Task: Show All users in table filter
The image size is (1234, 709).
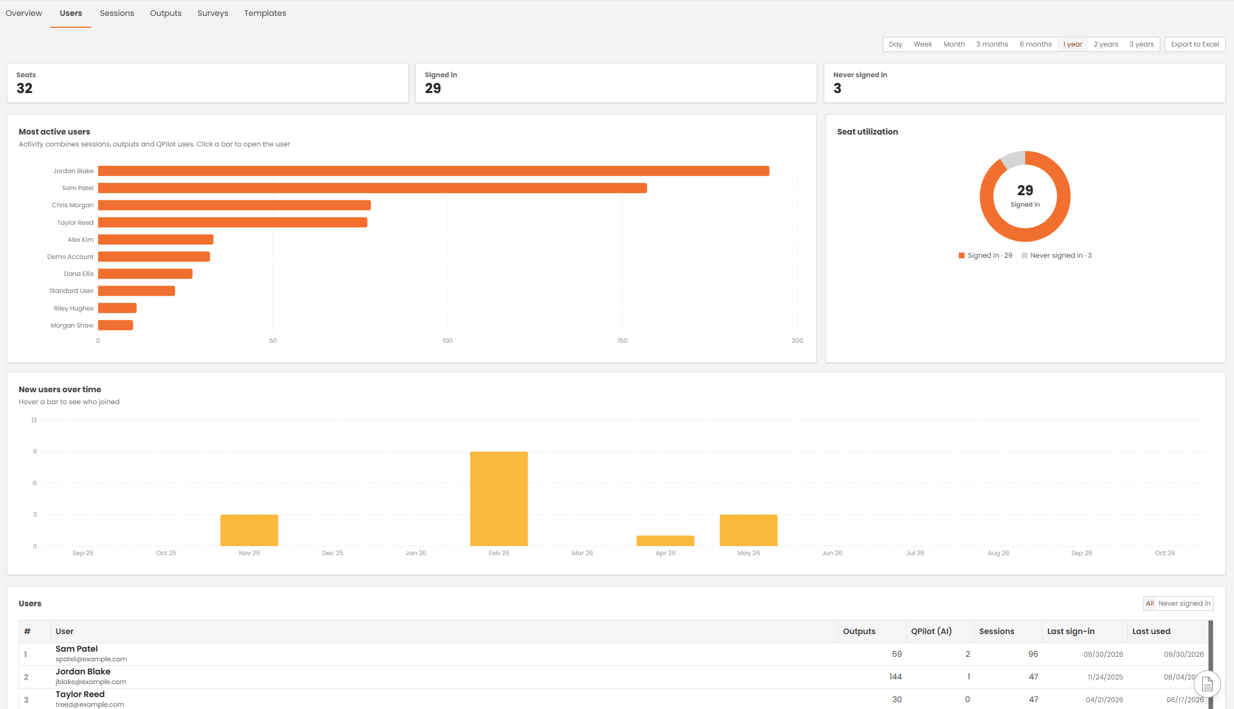Action: coord(1149,603)
